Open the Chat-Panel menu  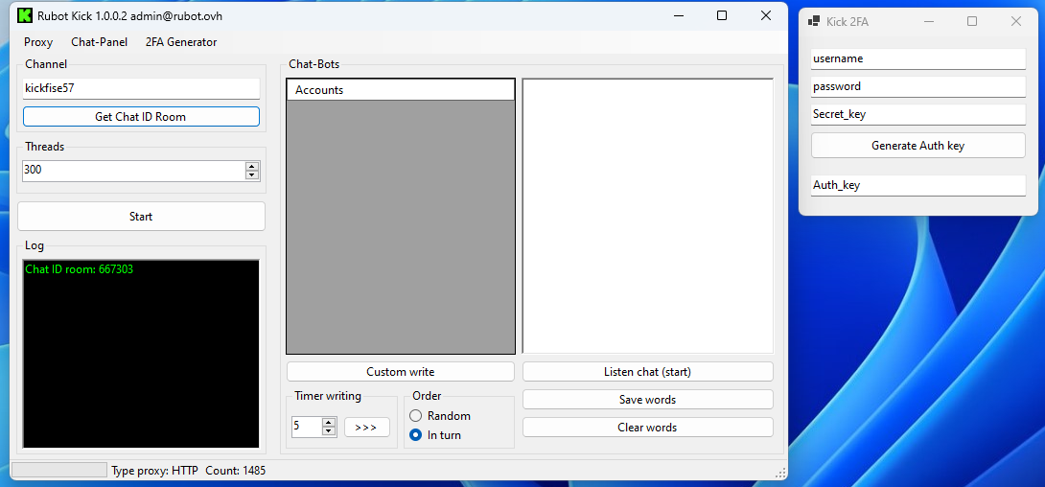(99, 42)
